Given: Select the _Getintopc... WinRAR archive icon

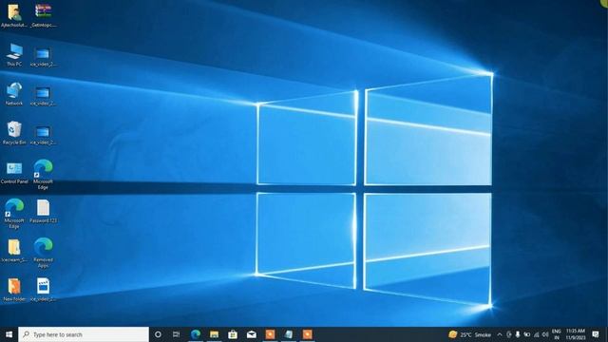Looking at the screenshot, I should point(43,15).
